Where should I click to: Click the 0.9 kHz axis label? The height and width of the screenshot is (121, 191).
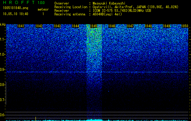pyautogui.click(x=2, y=70)
